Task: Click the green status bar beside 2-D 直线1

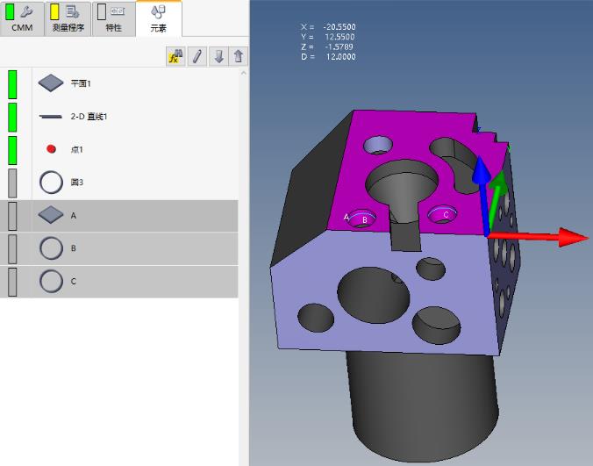Action: coord(12,118)
